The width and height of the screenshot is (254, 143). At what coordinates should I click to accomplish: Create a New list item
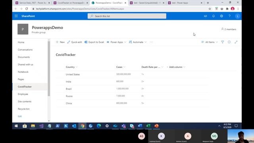(x=60, y=42)
